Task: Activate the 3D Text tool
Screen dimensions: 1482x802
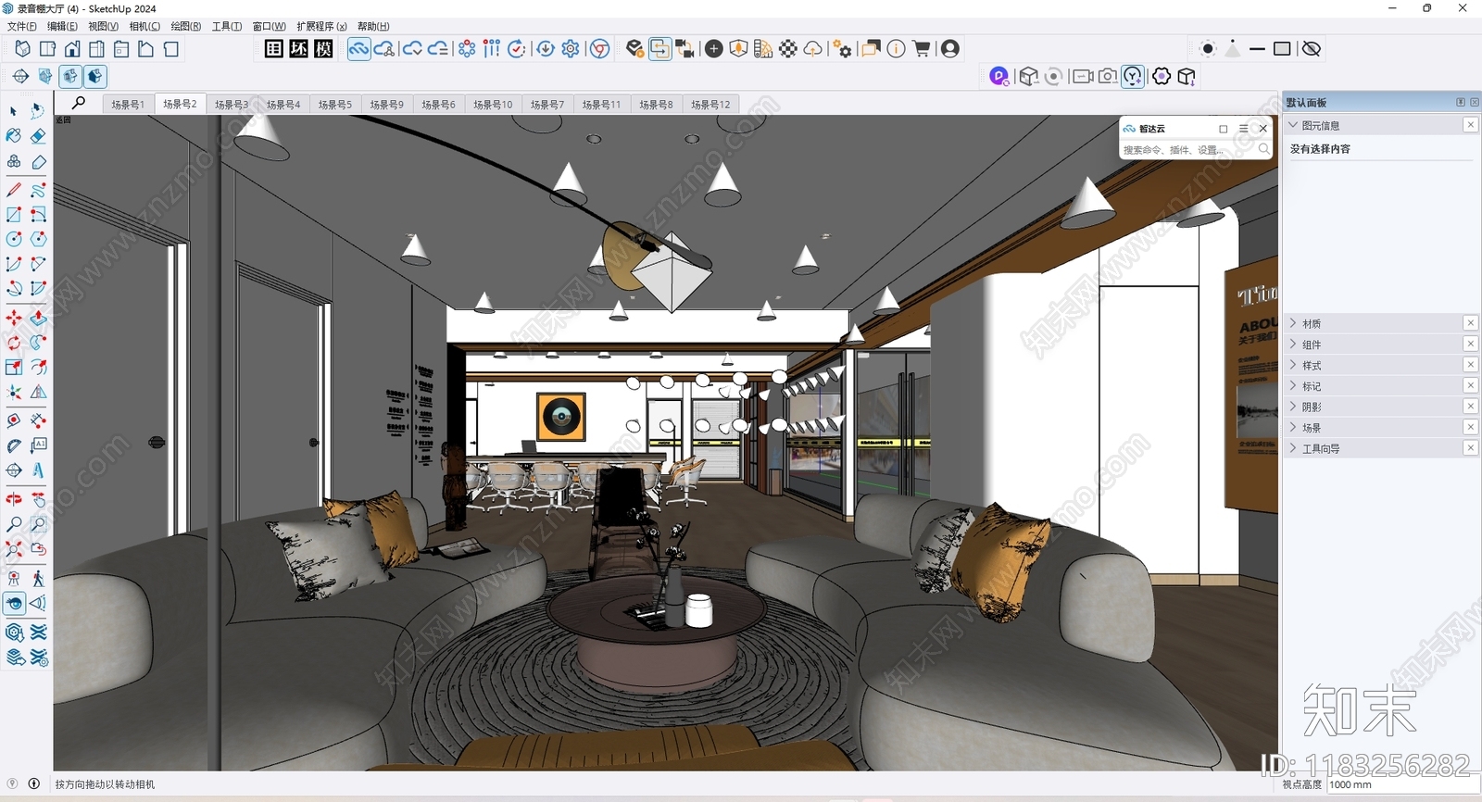Action: coord(38,470)
